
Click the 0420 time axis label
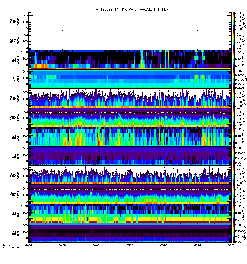coord(62,245)
